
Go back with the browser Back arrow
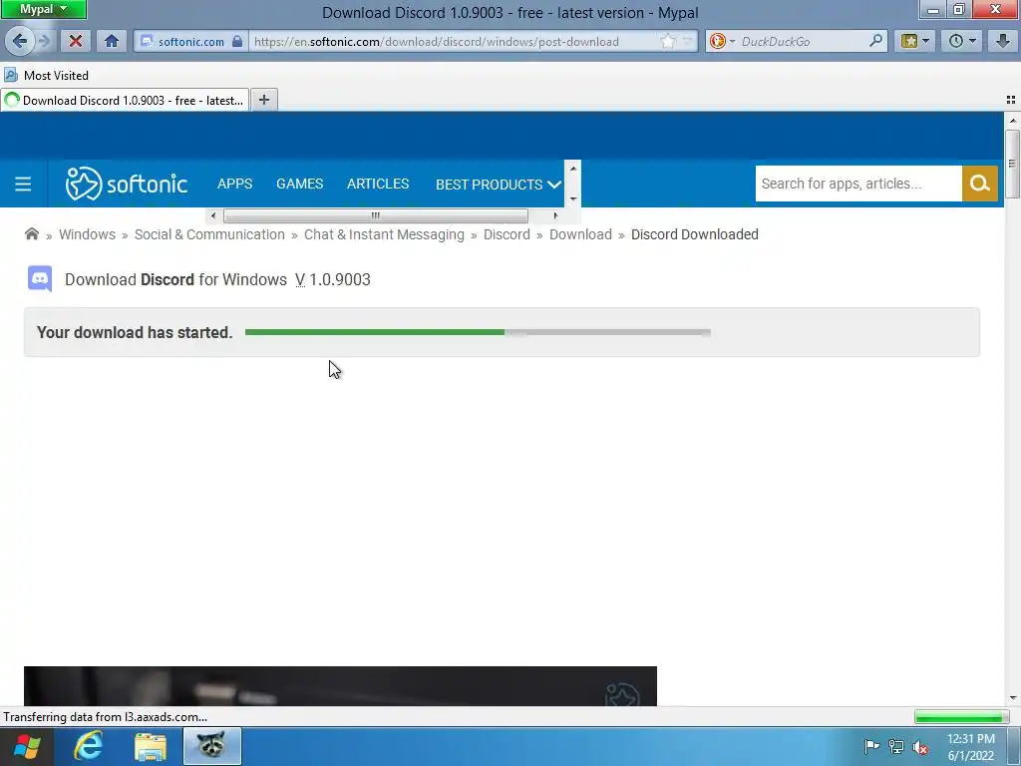20,41
